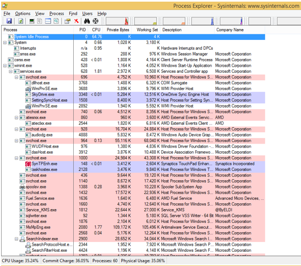Click the crosshair Find Window's Process icon
Image resolution: width=301 pixels, height=266 pixels.
pos(96,21)
